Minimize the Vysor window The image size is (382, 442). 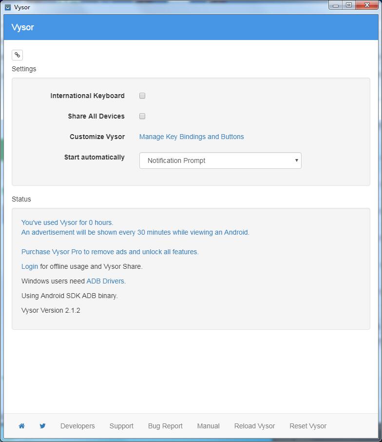click(x=336, y=5)
